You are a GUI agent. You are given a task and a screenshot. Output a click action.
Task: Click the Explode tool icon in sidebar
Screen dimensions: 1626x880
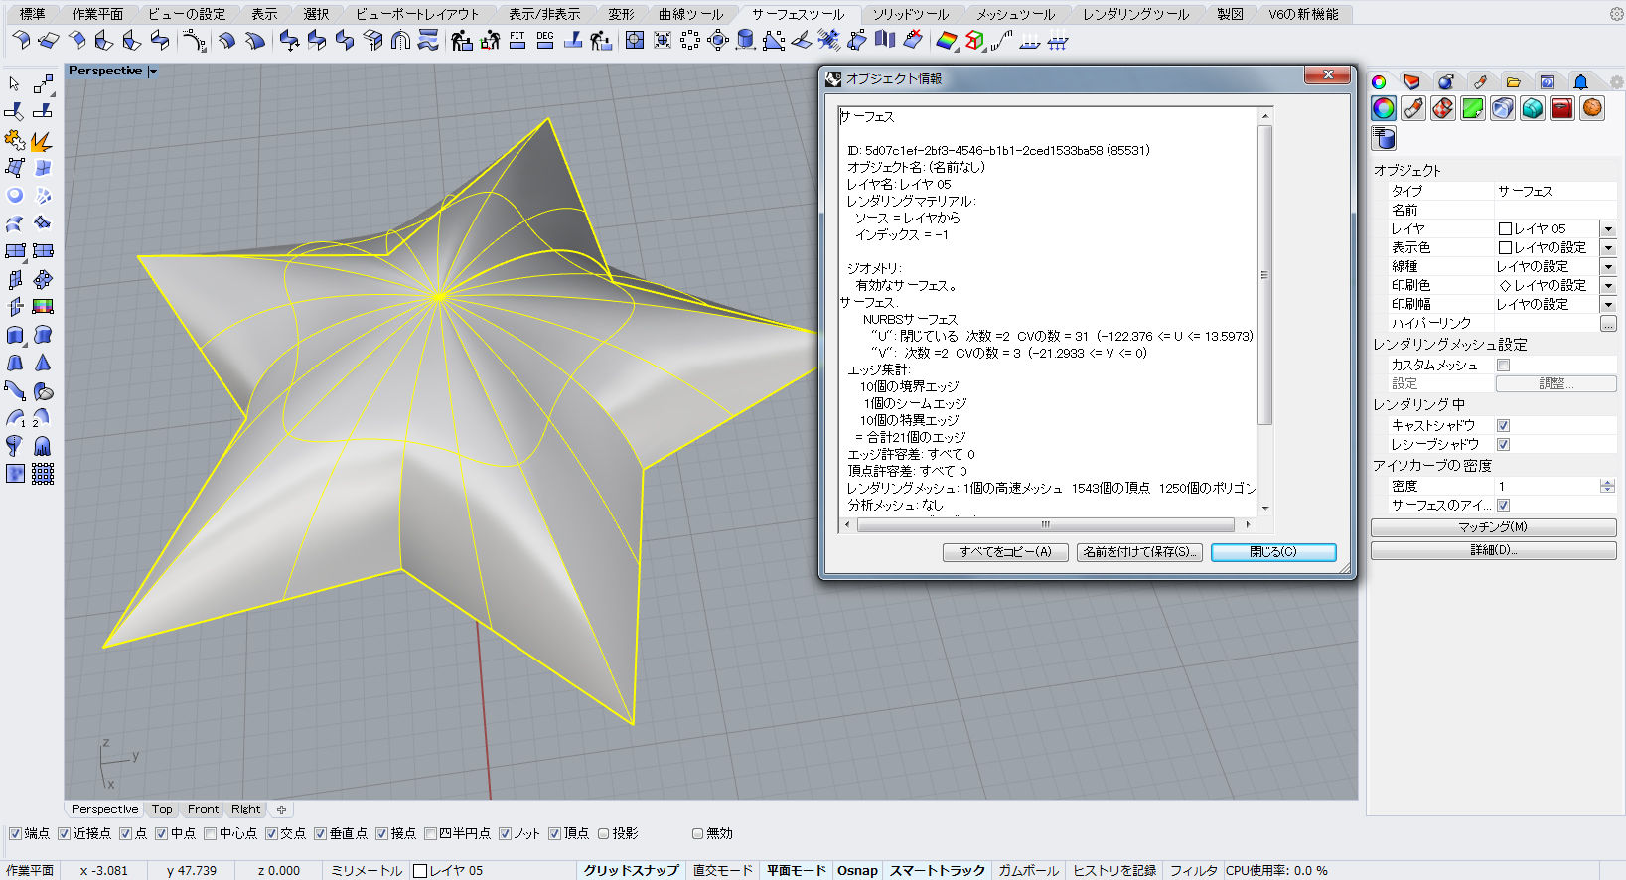pyautogui.click(x=41, y=141)
